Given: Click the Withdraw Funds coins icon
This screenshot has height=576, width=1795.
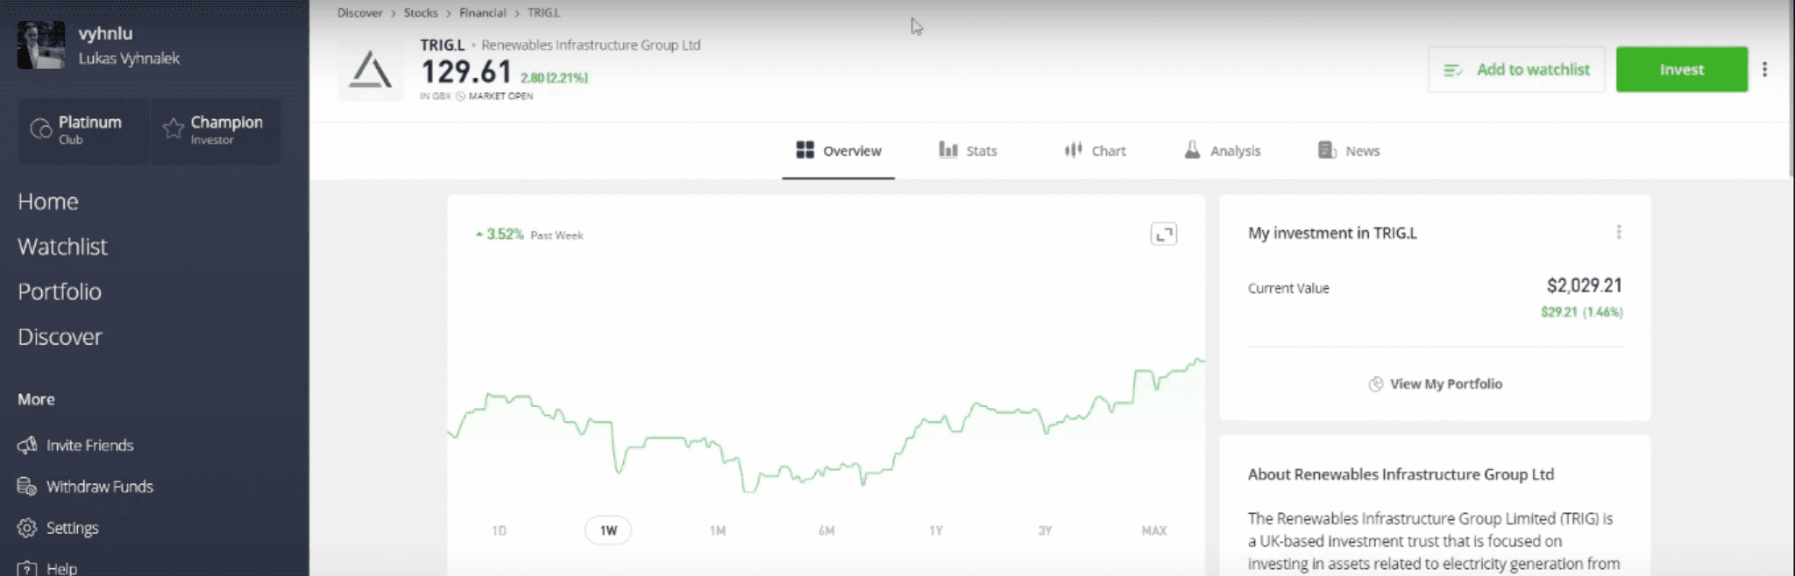Looking at the screenshot, I should pyautogui.click(x=27, y=487).
